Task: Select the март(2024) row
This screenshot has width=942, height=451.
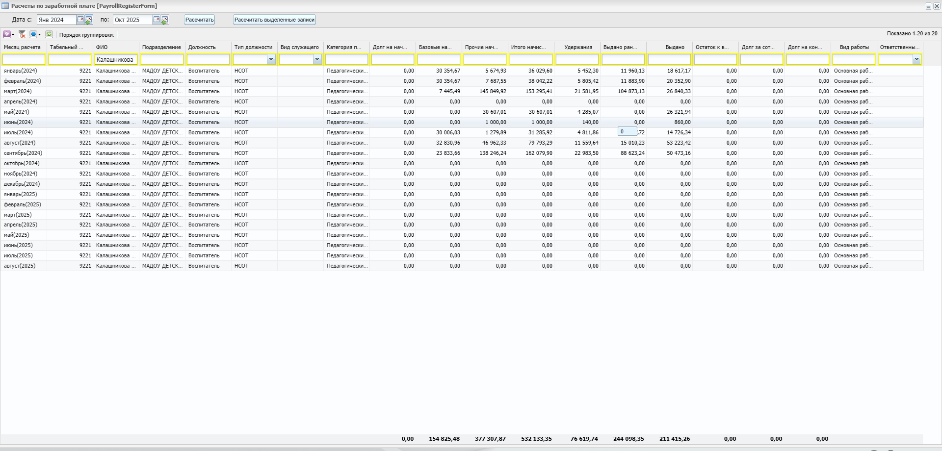Action: pos(18,91)
